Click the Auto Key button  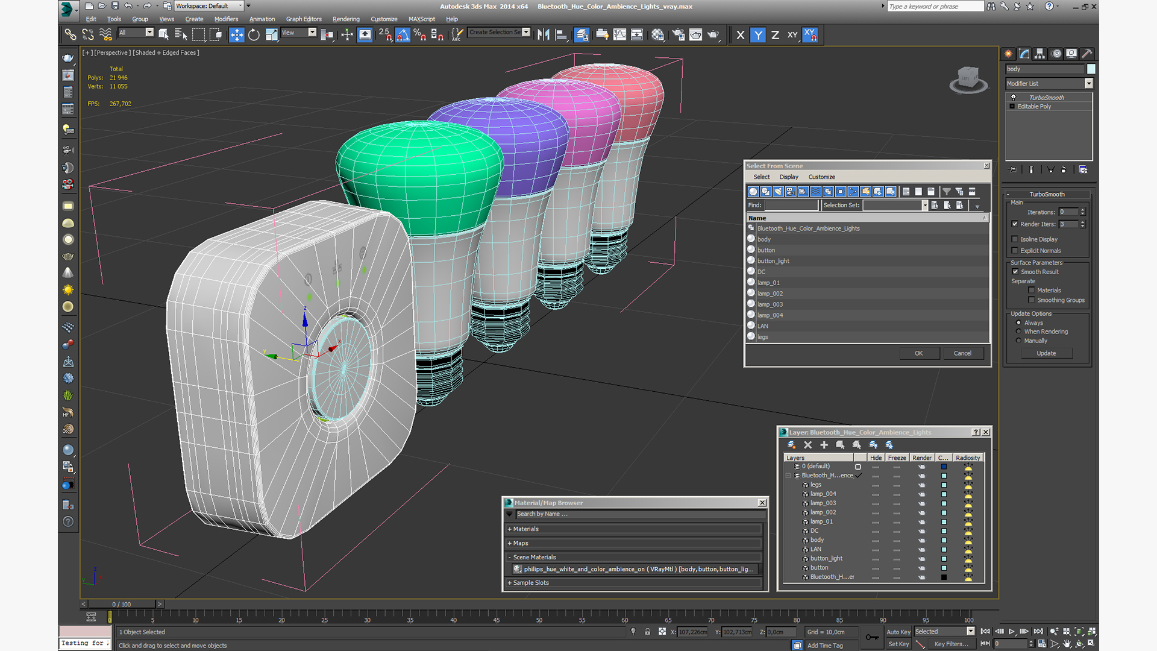[x=898, y=632]
